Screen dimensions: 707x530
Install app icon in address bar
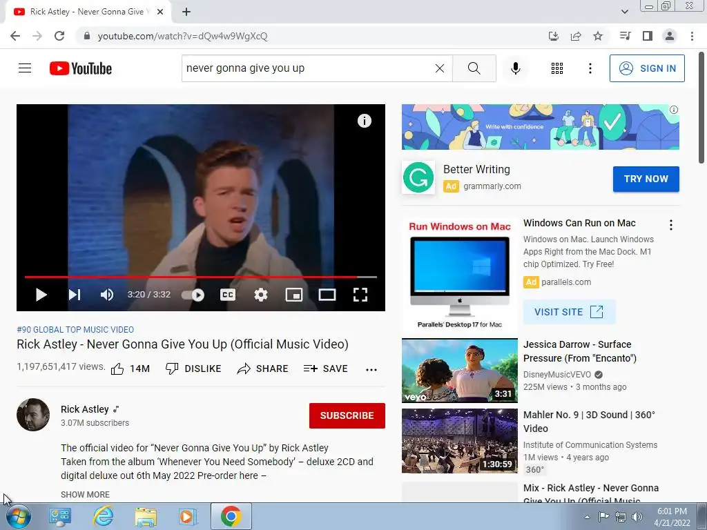tap(554, 36)
